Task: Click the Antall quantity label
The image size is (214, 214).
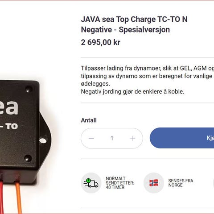Action: [x=89, y=120]
